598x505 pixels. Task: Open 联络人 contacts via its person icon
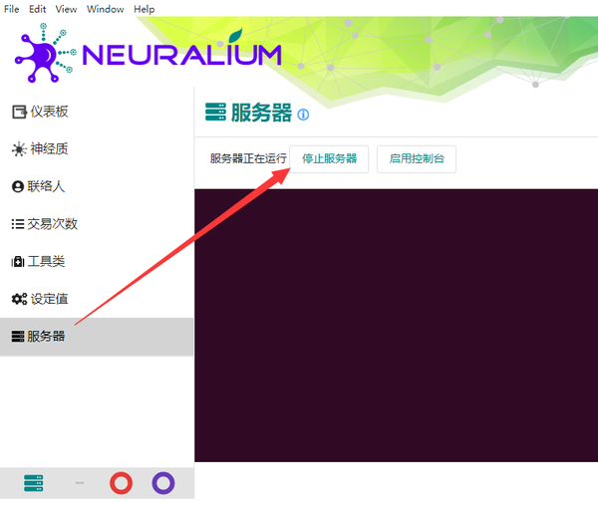pos(18,186)
